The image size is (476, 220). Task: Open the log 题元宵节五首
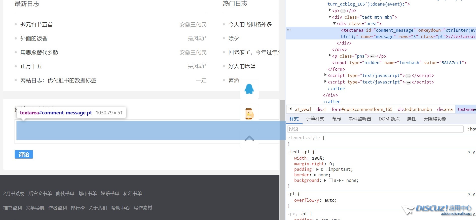(x=36, y=25)
